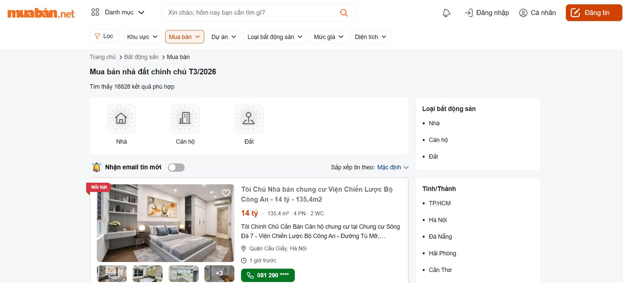Select Đất in the sidebar list

433,156
